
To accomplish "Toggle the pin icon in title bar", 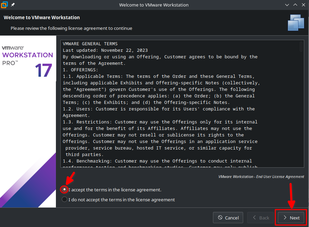I will coord(13,5).
